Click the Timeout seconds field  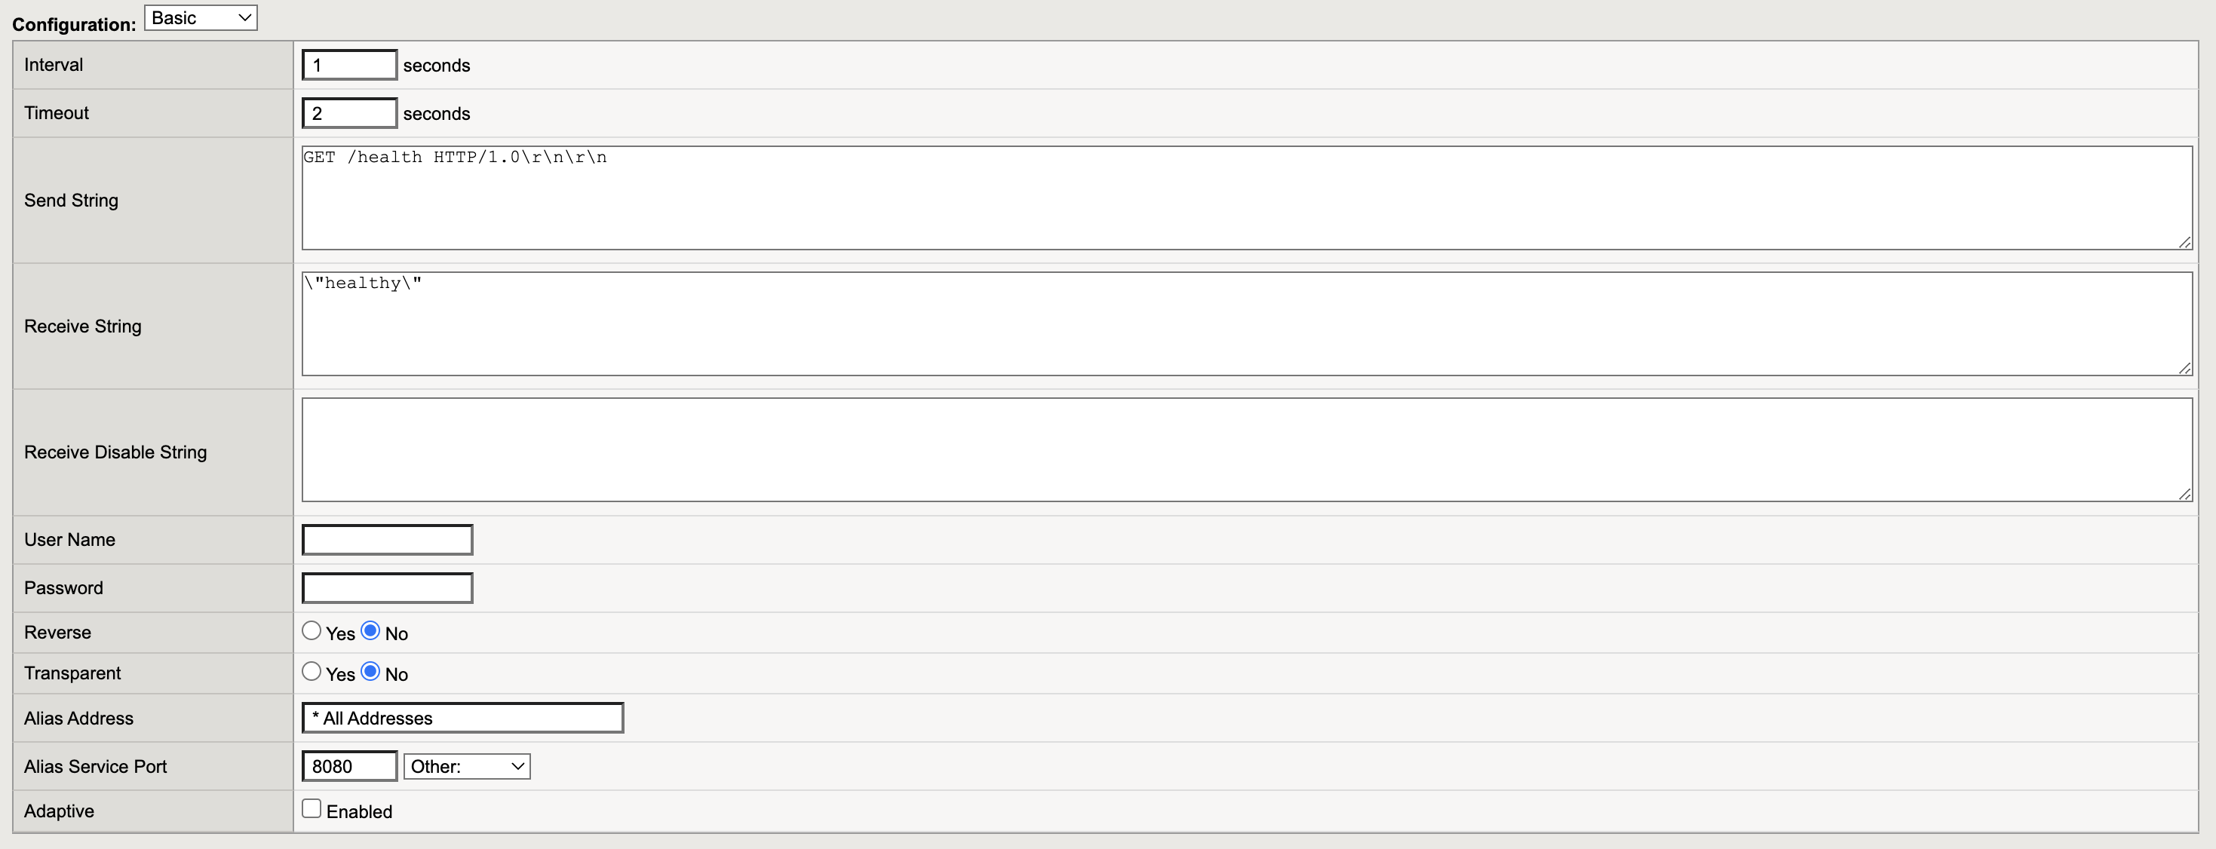tap(348, 112)
